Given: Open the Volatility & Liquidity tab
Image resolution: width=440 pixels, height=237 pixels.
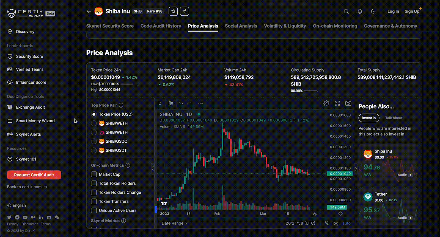Looking at the screenshot, I should [x=285, y=26].
